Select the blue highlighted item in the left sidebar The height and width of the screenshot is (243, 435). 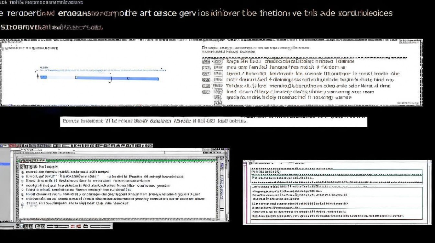[x=5, y=164]
